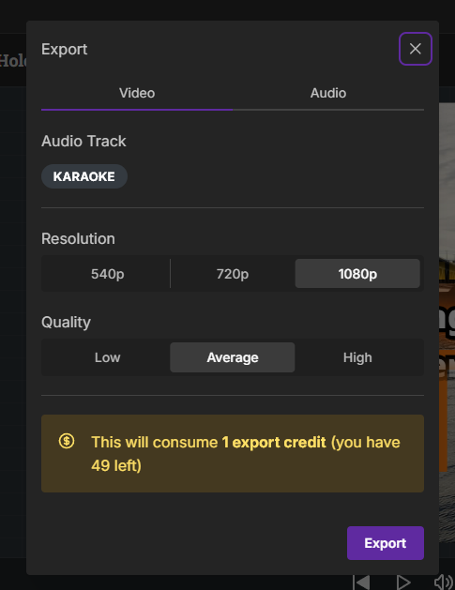Click the Resolution section heading
This screenshot has height=590, width=455.
(x=78, y=238)
